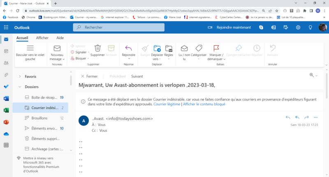Reply all using double-arrow icon
This screenshot has height=177, width=329.
tap(297, 117)
